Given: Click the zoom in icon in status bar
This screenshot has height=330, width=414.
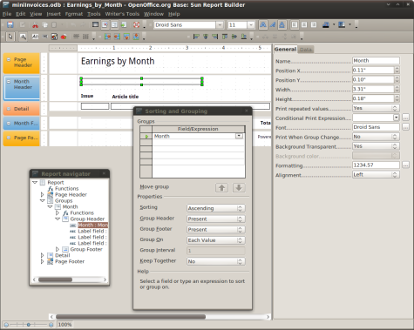Looking at the screenshot, I should 51,325.
